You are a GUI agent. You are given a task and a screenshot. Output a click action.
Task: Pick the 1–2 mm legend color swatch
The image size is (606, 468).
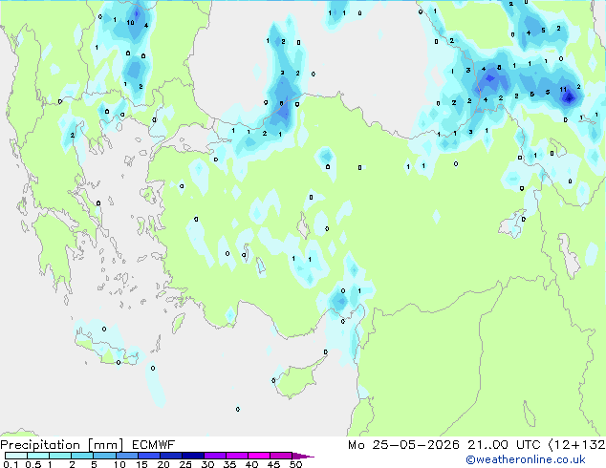[60, 456]
